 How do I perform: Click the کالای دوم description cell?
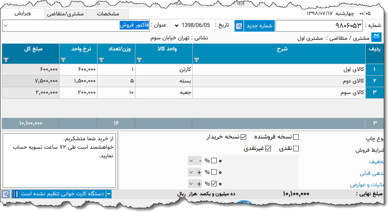click(279, 81)
